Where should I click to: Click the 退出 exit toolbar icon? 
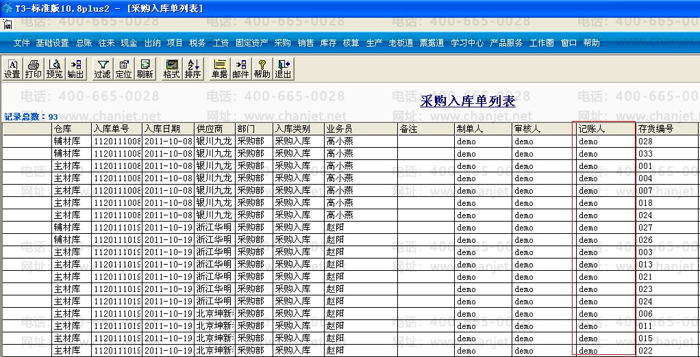coord(283,69)
